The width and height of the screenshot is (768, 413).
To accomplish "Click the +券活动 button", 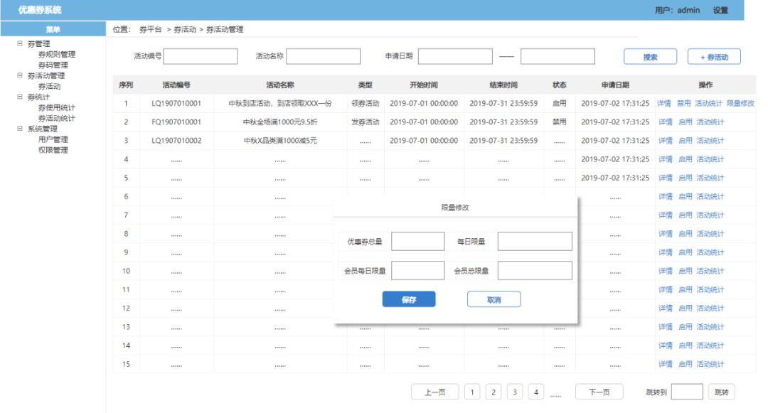I will coord(713,55).
